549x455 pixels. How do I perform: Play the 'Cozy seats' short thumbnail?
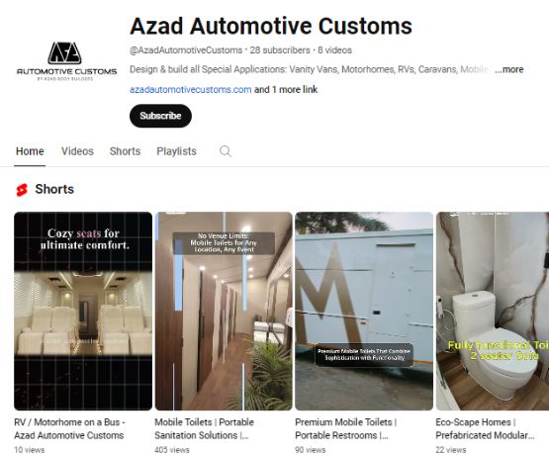83,311
